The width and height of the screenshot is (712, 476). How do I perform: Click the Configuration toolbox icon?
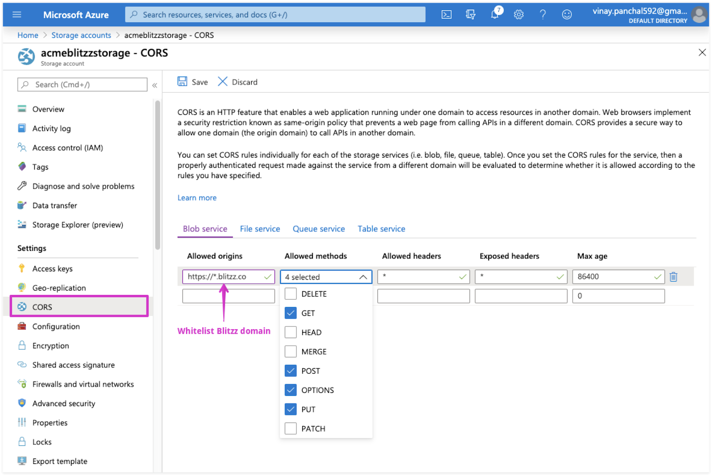click(22, 326)
